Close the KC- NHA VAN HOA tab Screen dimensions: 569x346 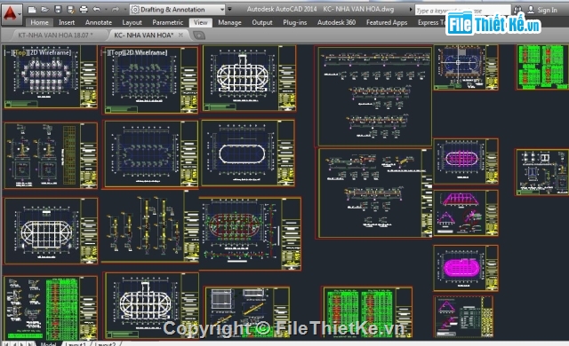[180, 35]
